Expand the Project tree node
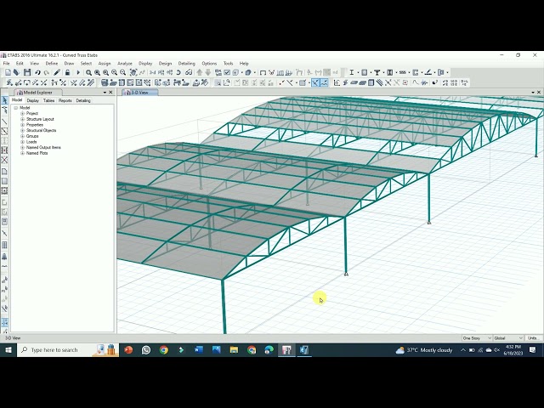The width and height of the screenshot is (544, 408). tap(23, 113)
